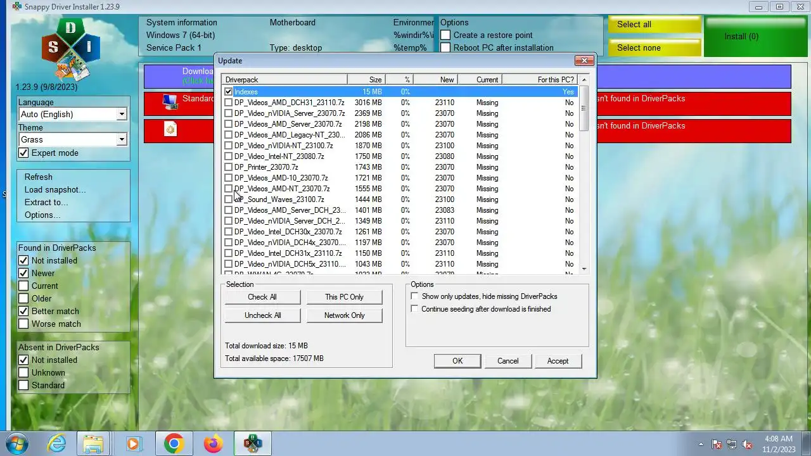Click the yellow Select all button

(654, 24)
